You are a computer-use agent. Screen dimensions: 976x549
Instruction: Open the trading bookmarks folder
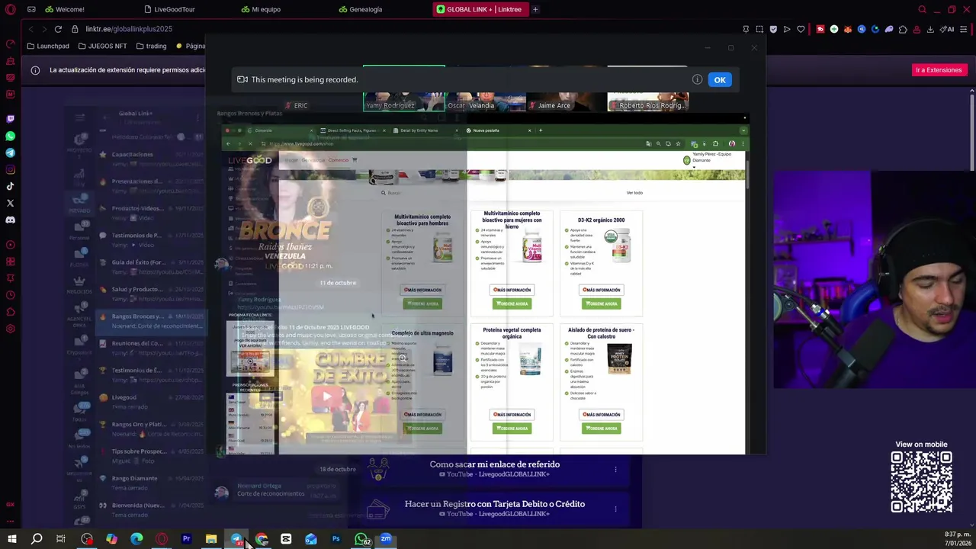coord(152,46)
